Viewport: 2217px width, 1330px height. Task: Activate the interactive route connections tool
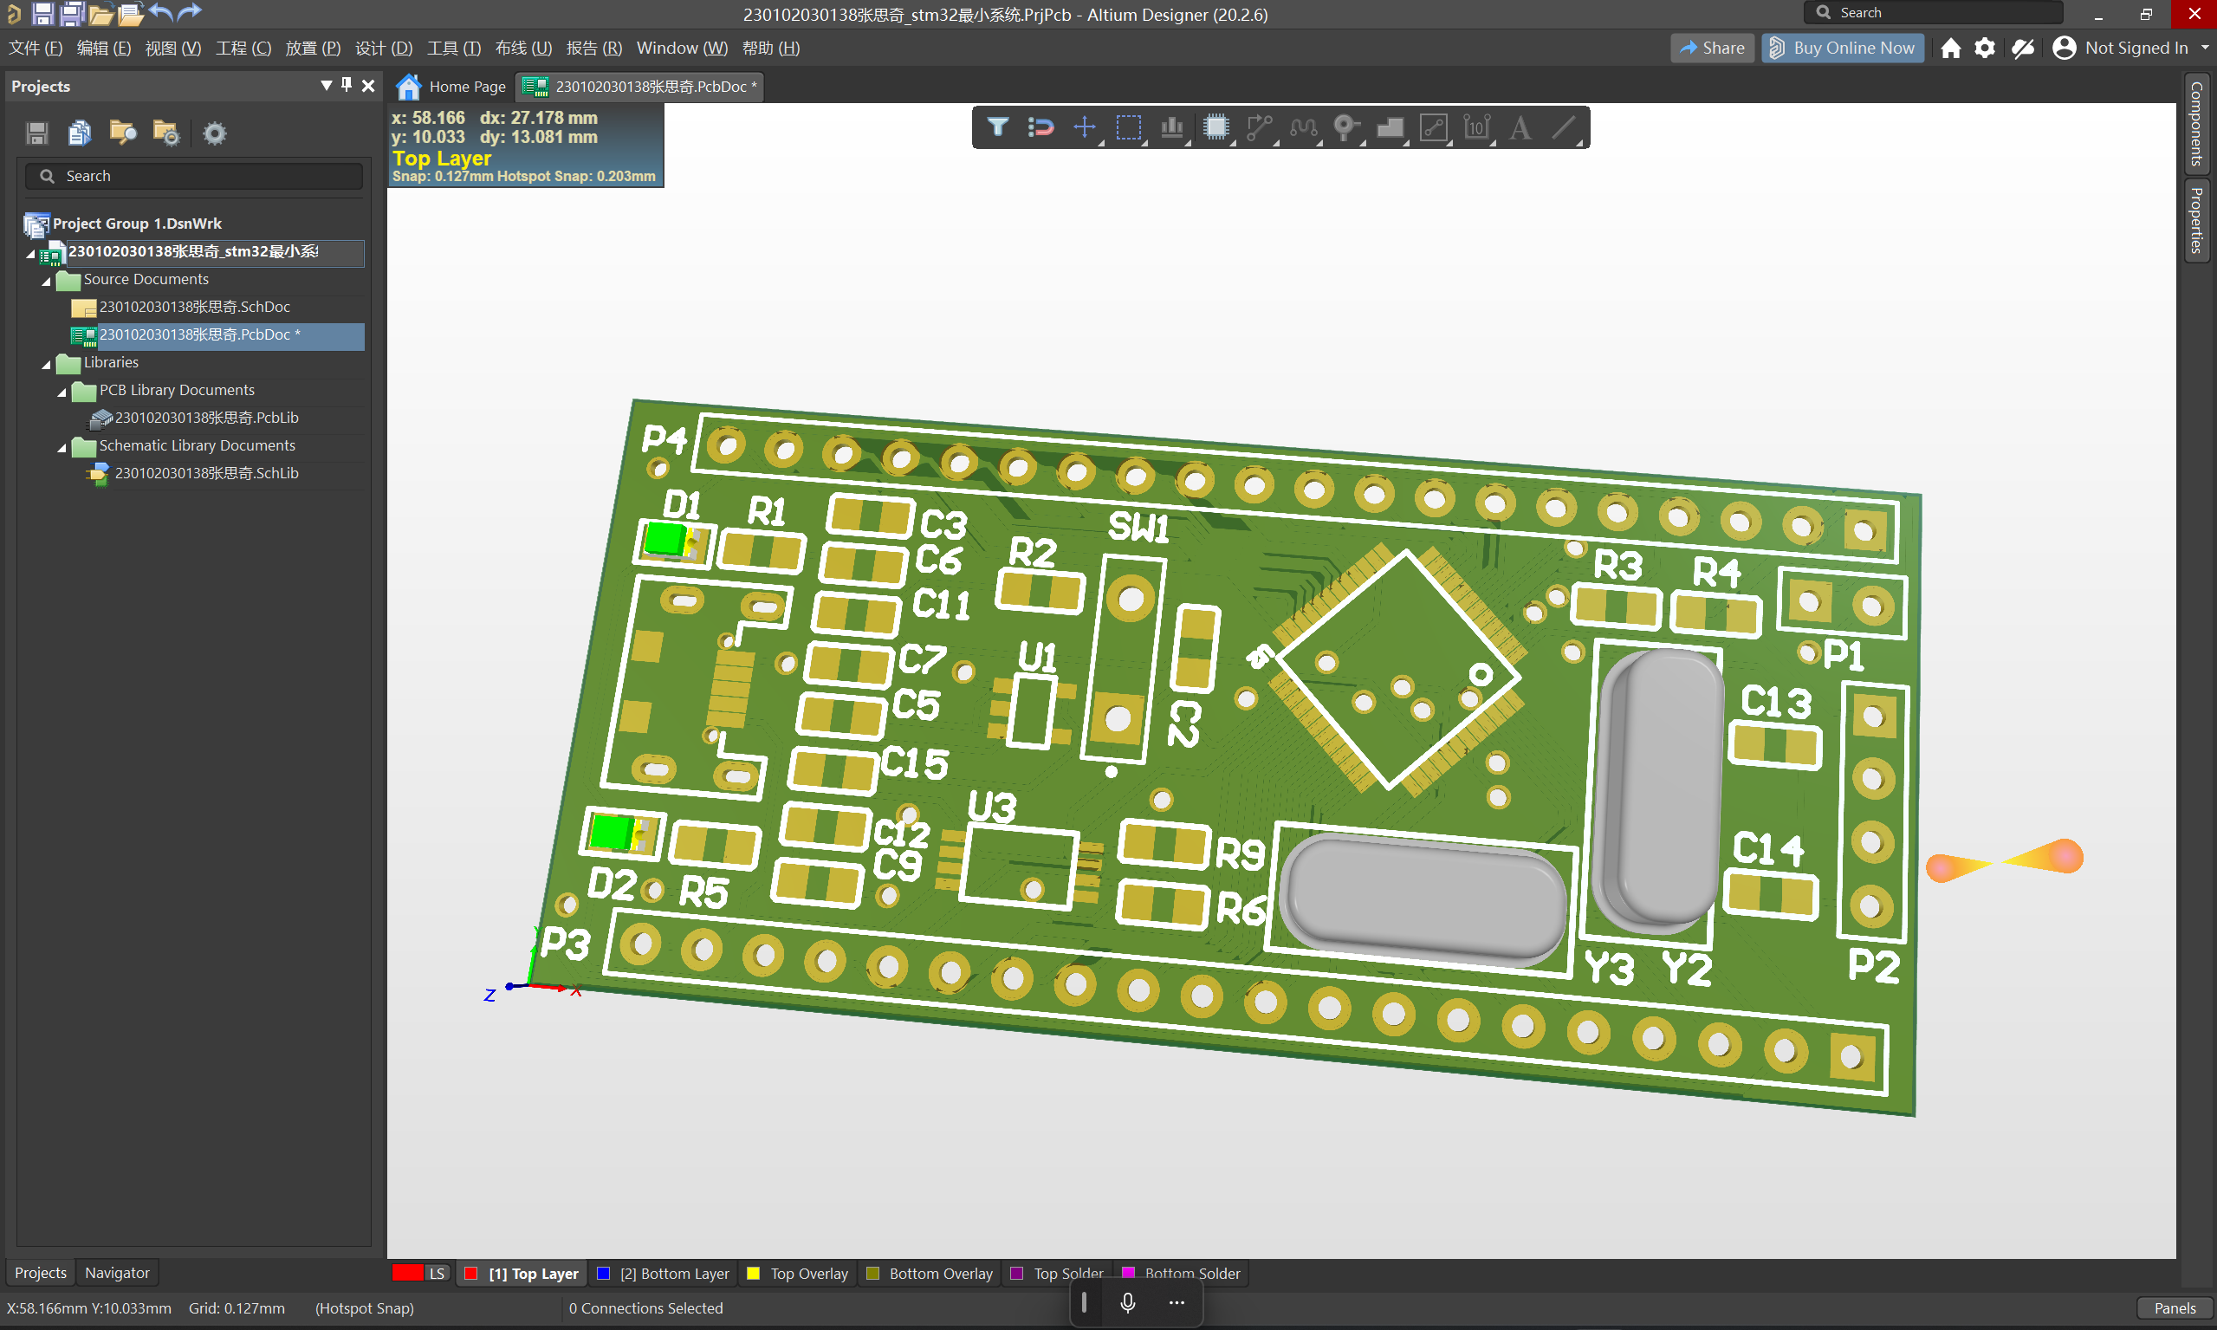pyautogui.click(x=1259, y=127)
